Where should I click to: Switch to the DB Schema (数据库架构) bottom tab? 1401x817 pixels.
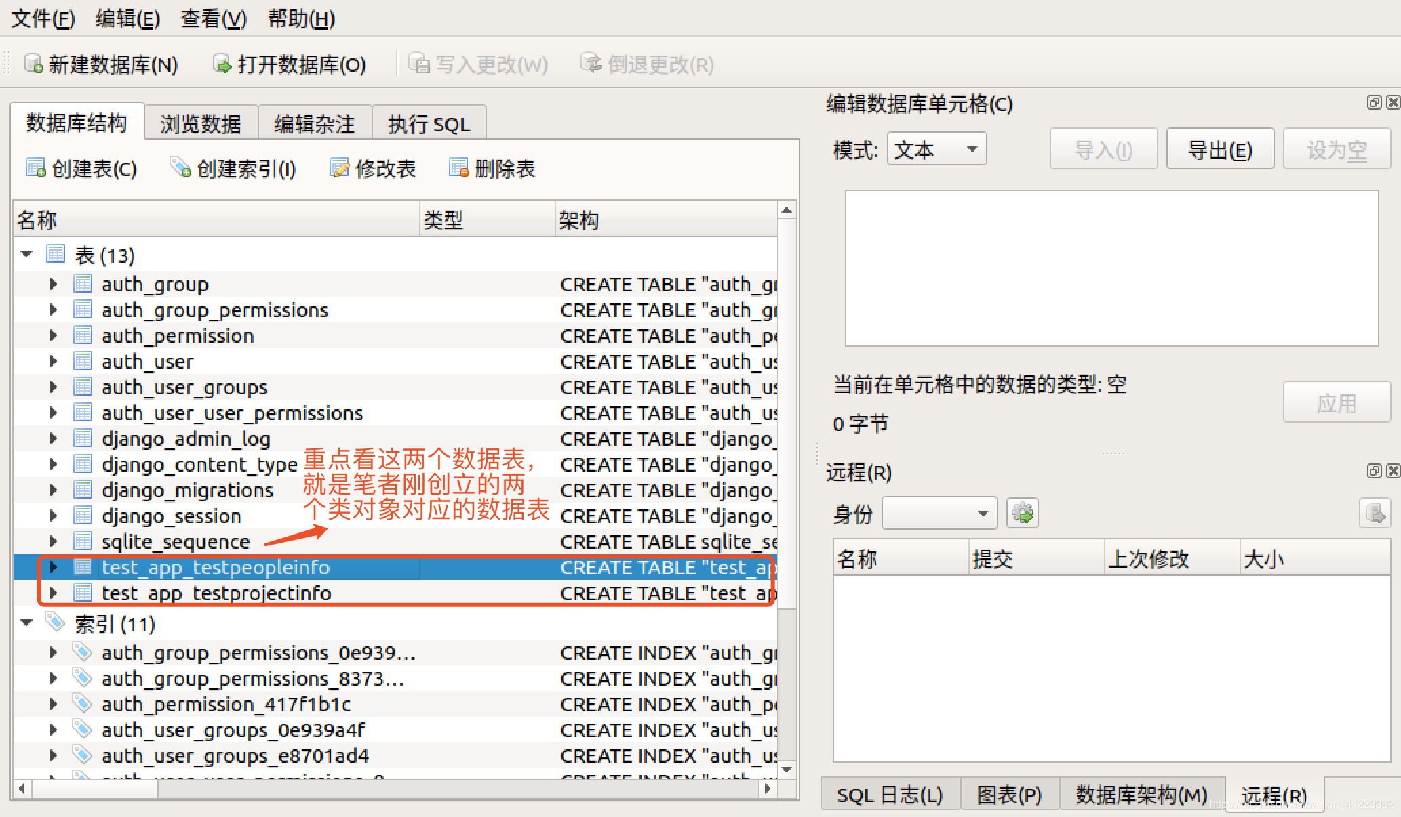point(1141,794)
